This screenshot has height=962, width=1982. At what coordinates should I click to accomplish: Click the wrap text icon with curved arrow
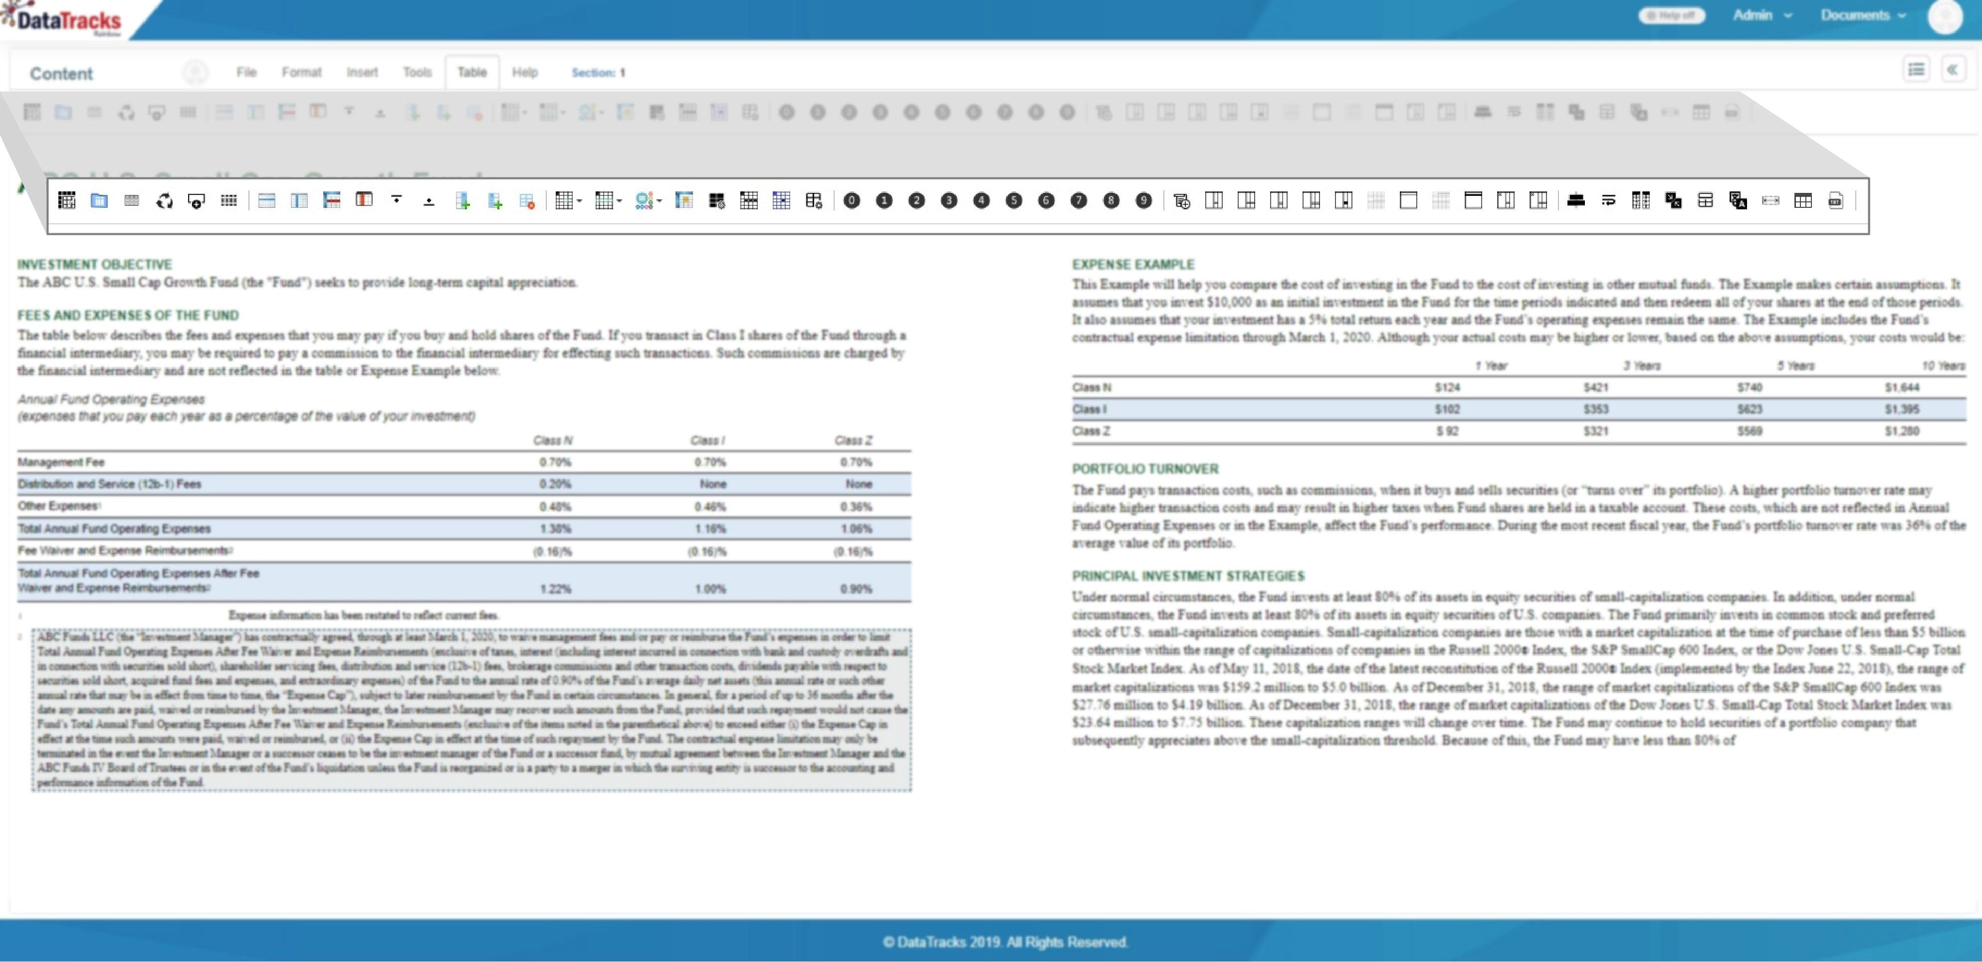1608,201
